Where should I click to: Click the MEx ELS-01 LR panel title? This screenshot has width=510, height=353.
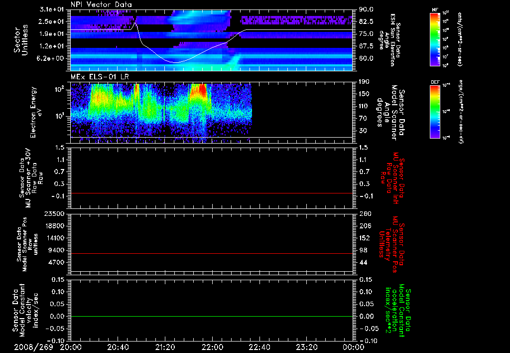[99, 76]
